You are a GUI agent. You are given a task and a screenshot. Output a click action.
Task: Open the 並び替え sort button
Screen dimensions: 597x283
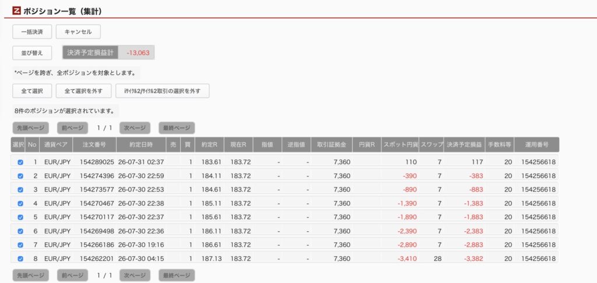click(x=32, y=53)
